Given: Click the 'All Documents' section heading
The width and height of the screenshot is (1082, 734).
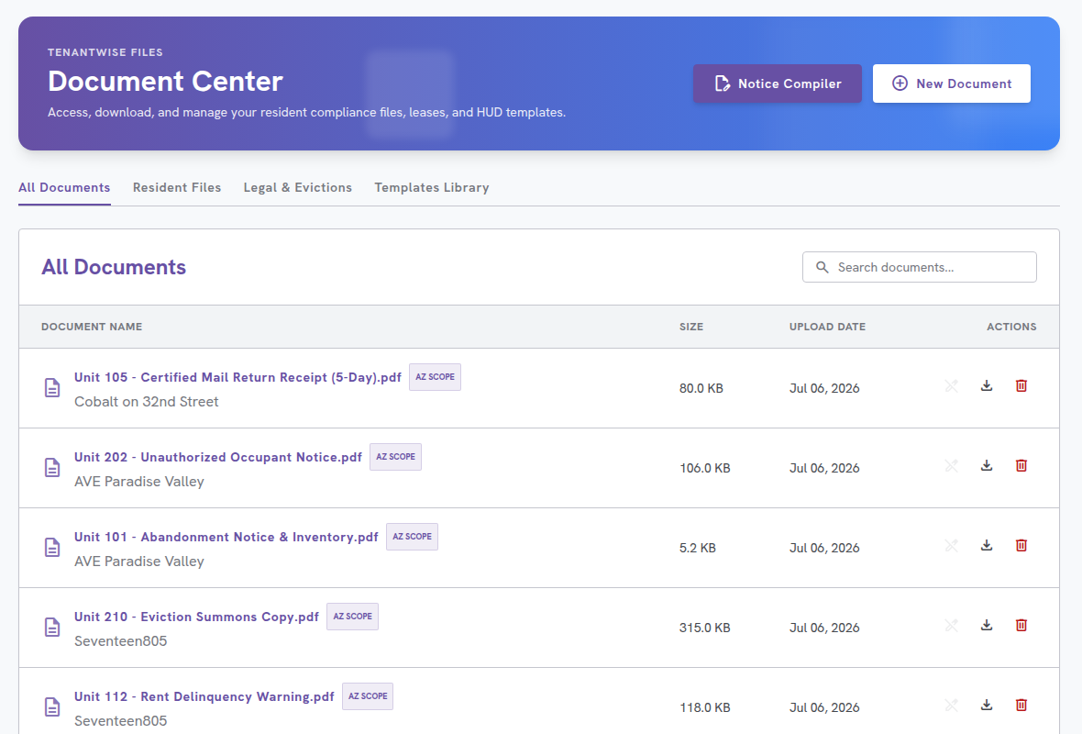Looking at the screenshot, I should coord(114,267).
